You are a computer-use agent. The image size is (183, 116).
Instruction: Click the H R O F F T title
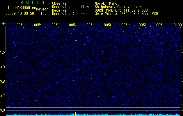click(x=30, y=2)
